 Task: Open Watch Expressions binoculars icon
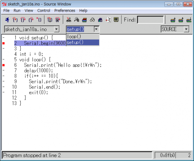click(x=92, y=20)
